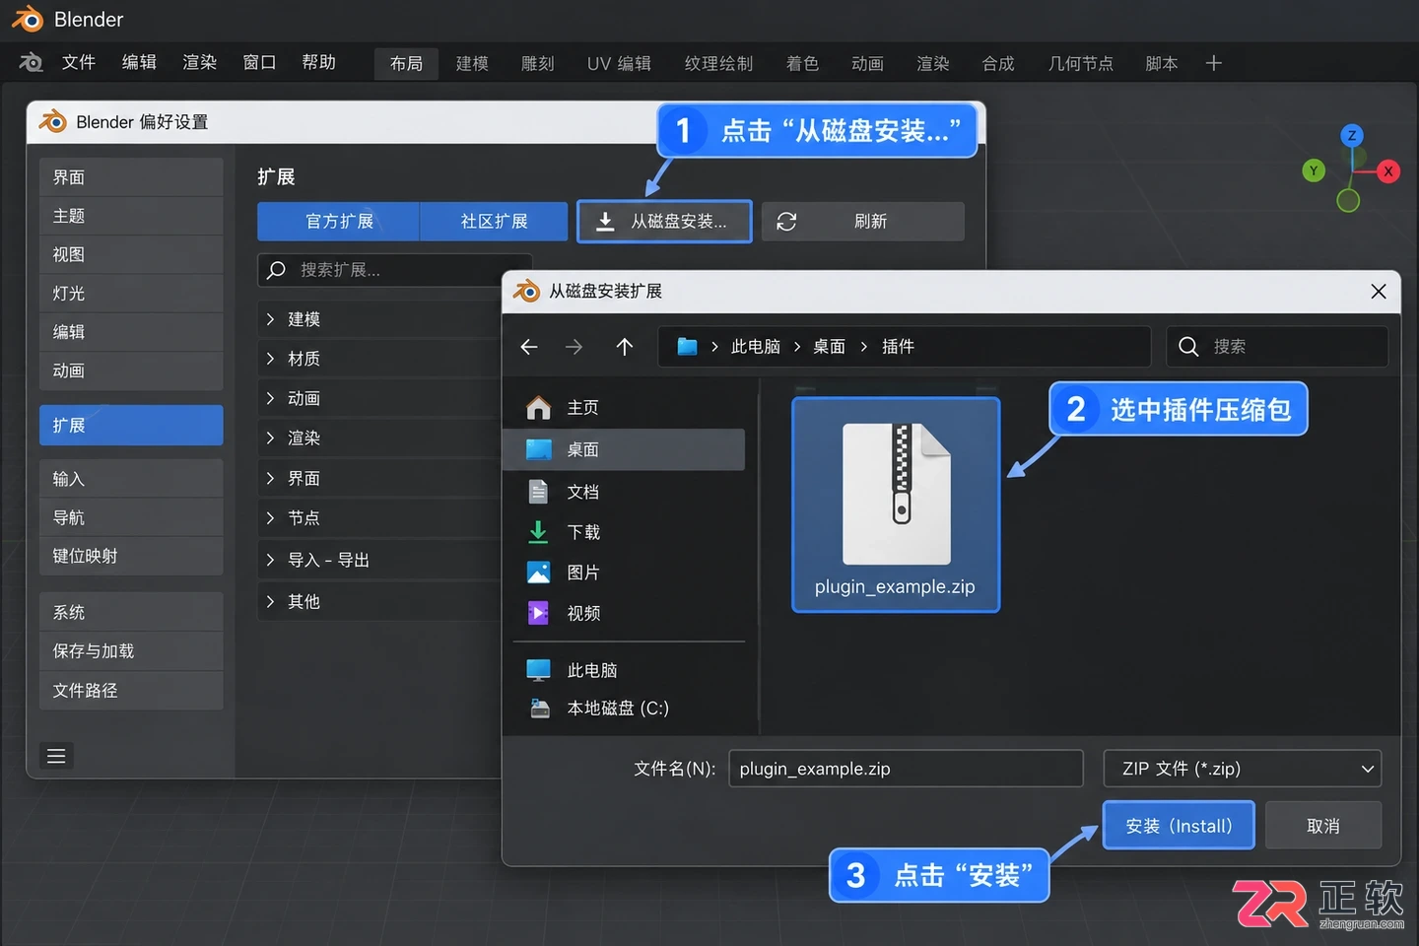This screenshot has height=946, width=1419.
Task: Switch to the 几何节点 workspace tab
Action: coord(1080,64)
